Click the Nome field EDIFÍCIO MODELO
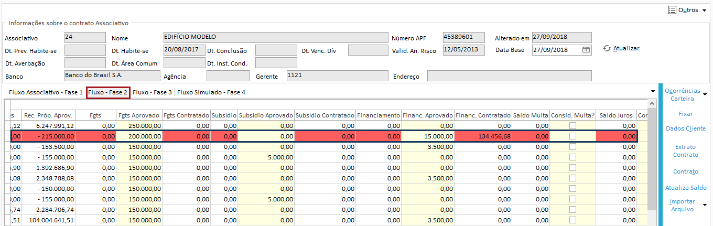 (x=275, y=38)
